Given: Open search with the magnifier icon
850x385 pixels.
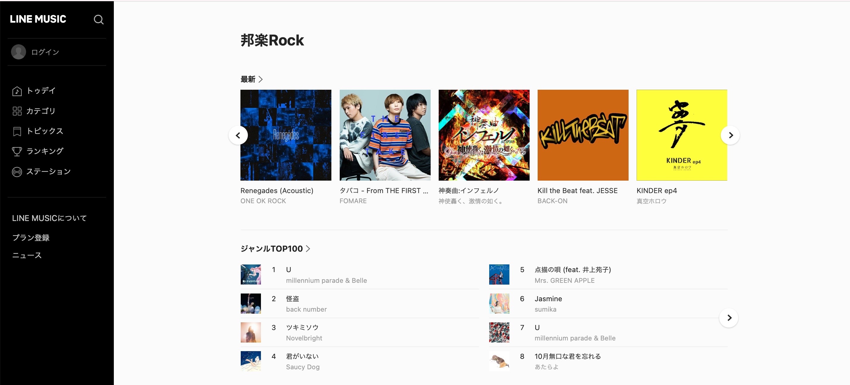Looking at the screenshot, I should pos(99,20).
